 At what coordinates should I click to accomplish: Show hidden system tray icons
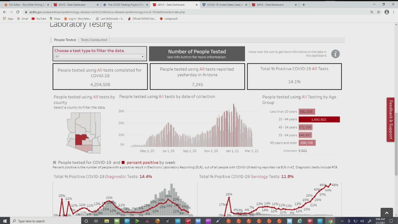point(342,221)
